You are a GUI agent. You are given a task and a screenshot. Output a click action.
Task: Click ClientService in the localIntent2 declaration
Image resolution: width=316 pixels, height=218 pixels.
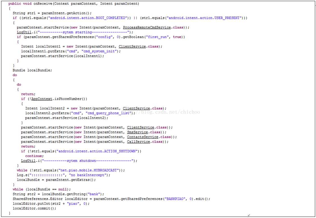point(136,108)
